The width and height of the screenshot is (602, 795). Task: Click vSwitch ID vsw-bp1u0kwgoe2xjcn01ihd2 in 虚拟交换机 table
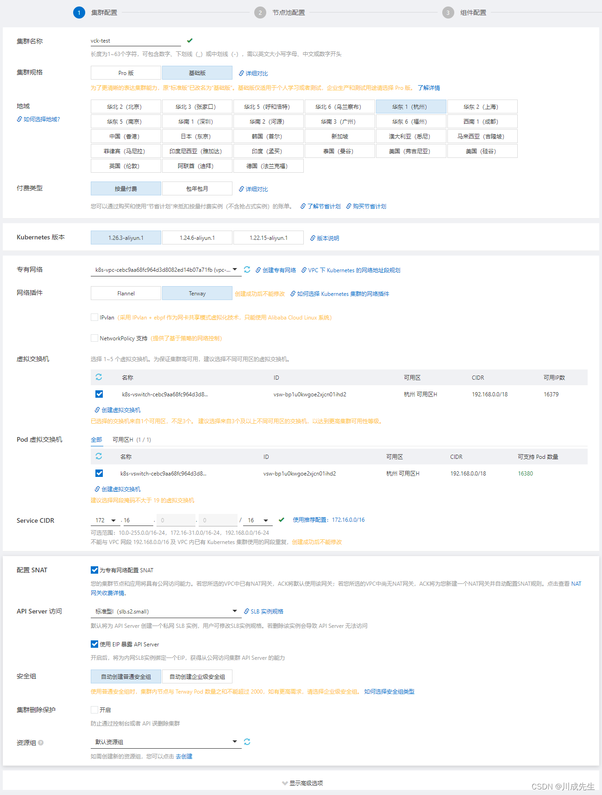pyautogui.click(x=310, y=394)
